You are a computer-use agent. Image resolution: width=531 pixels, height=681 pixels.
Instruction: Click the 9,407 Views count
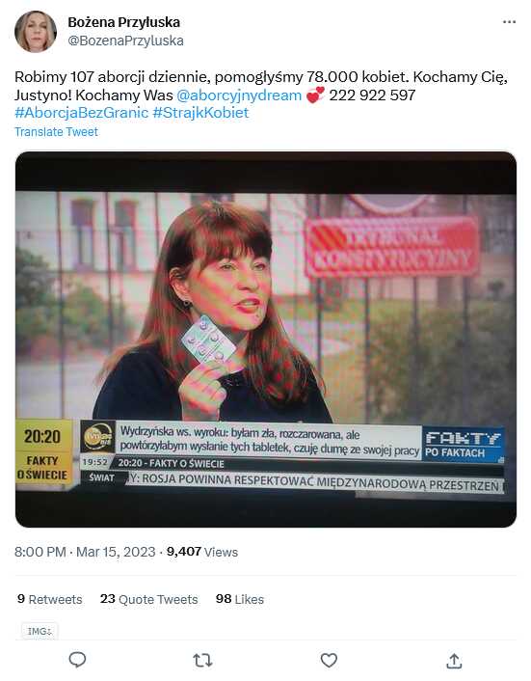click(x=202, y=552)
